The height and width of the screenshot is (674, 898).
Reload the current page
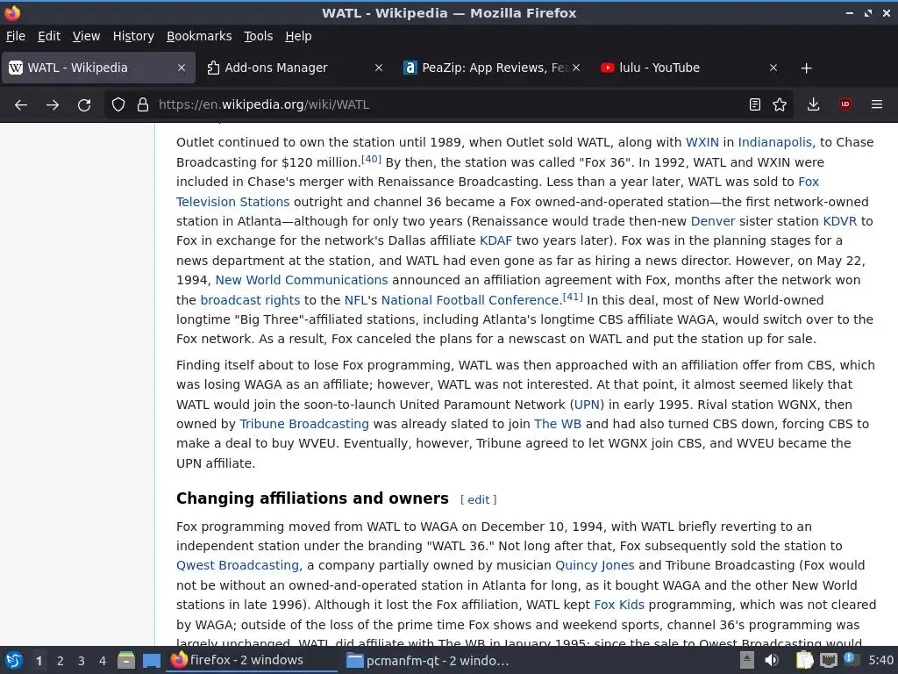pyautogui.click(x=84, y=104)
